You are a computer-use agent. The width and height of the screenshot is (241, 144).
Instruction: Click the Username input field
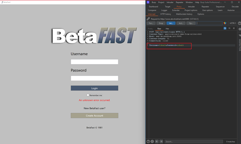coord(94,62)
